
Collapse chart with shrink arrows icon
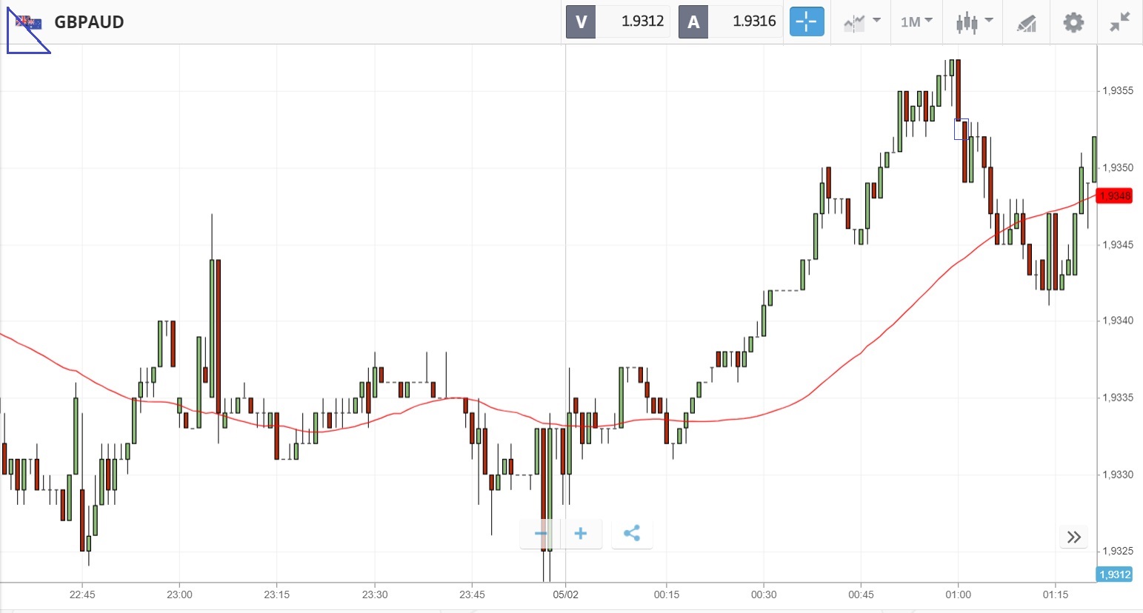1119,22
